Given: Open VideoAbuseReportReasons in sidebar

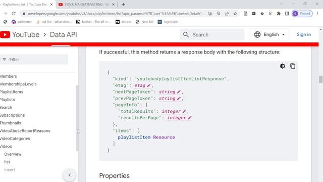Looking at the screenshot, I should click(25, 131).
